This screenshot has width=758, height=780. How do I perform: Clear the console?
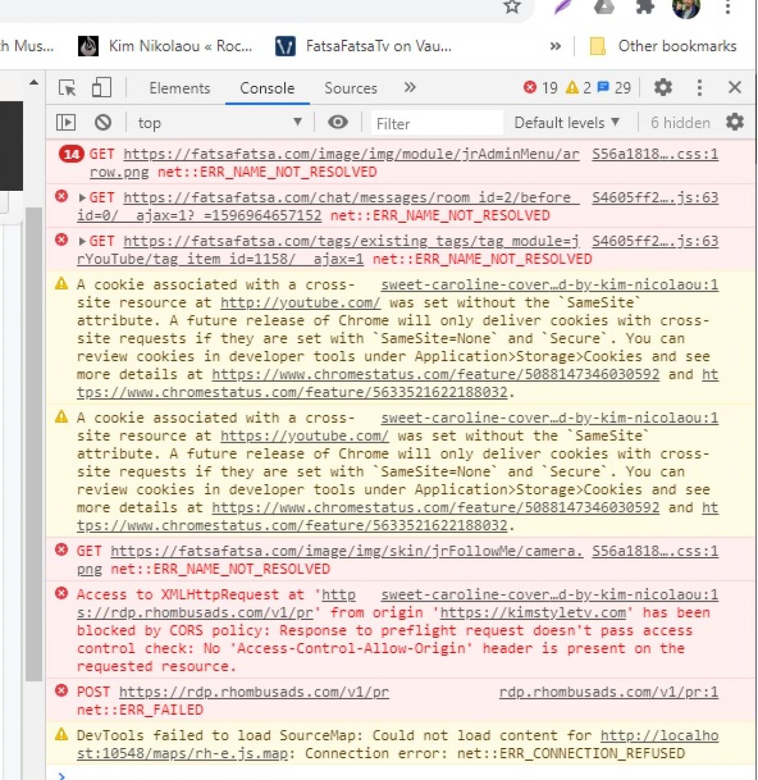(103, 123)
